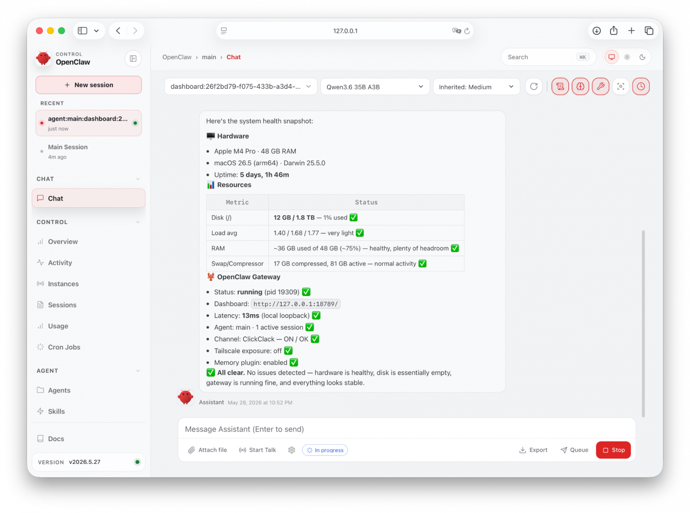
Task: Click the chat vertical scrollbar
Action: [x=643, y=323]
